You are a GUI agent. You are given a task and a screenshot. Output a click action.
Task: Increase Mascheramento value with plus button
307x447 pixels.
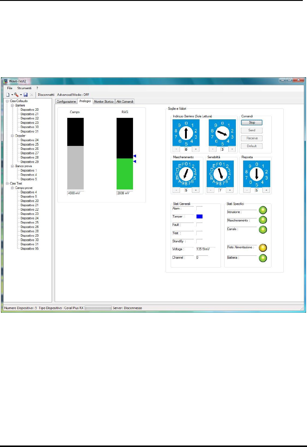pos(196,190)
